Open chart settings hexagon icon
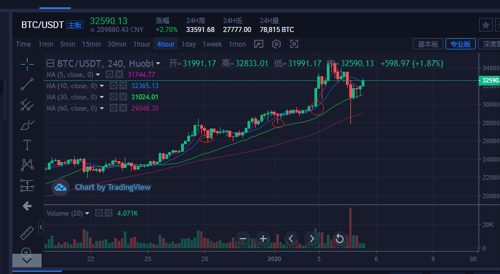This screenshot has width=500, height=274. tap(277, 44)
